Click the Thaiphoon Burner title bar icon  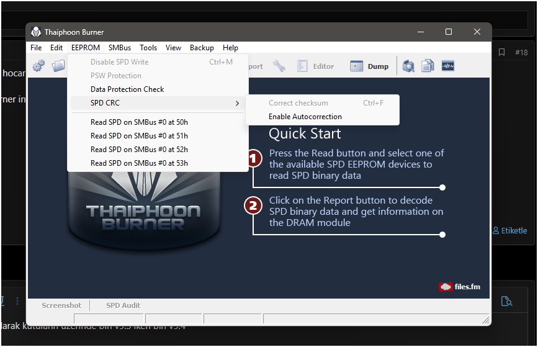(36, 32)
